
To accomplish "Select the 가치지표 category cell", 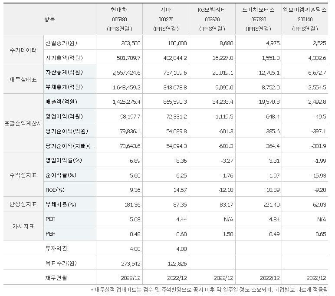I will (23, 226).
